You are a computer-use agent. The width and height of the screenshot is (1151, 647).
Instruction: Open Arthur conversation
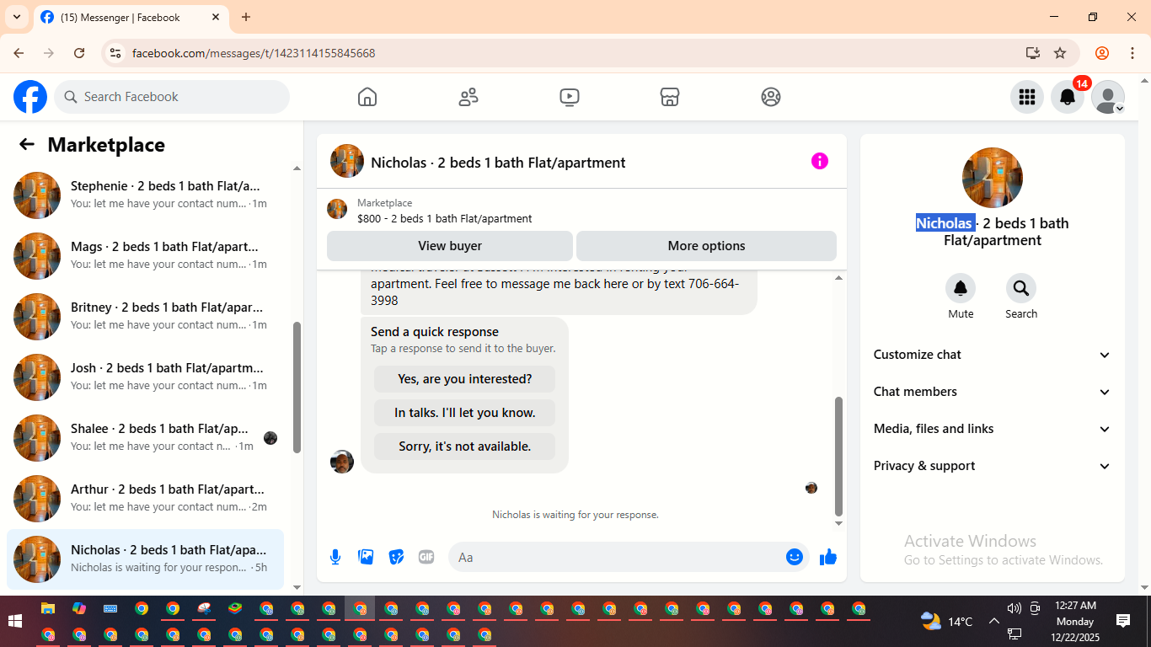[x=145, y=498]
